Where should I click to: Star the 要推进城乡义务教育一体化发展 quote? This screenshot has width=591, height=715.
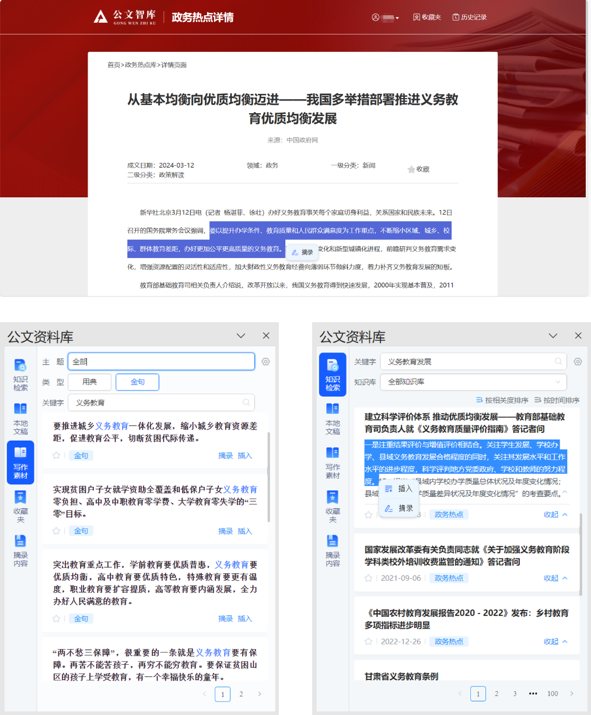pos(57,456)
